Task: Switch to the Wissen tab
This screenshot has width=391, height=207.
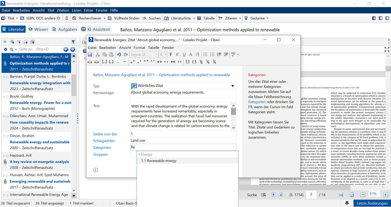Action: (x=38, y=29)
